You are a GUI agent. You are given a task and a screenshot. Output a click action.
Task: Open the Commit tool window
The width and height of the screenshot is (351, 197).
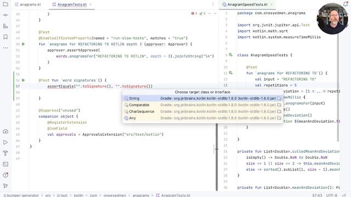(5, 15)
